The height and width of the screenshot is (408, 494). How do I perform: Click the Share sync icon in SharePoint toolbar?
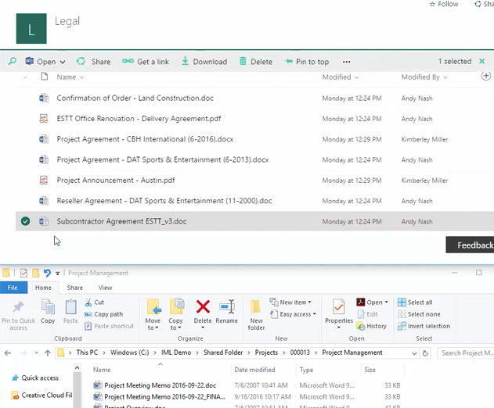click(x=81, y=61)
